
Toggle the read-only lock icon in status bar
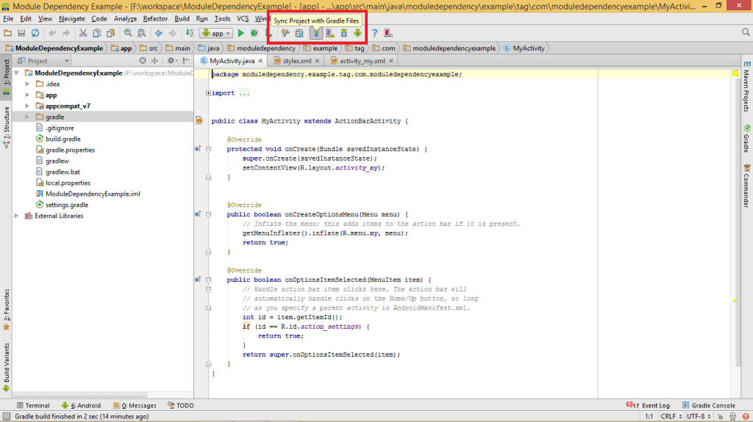coord(721,417)
